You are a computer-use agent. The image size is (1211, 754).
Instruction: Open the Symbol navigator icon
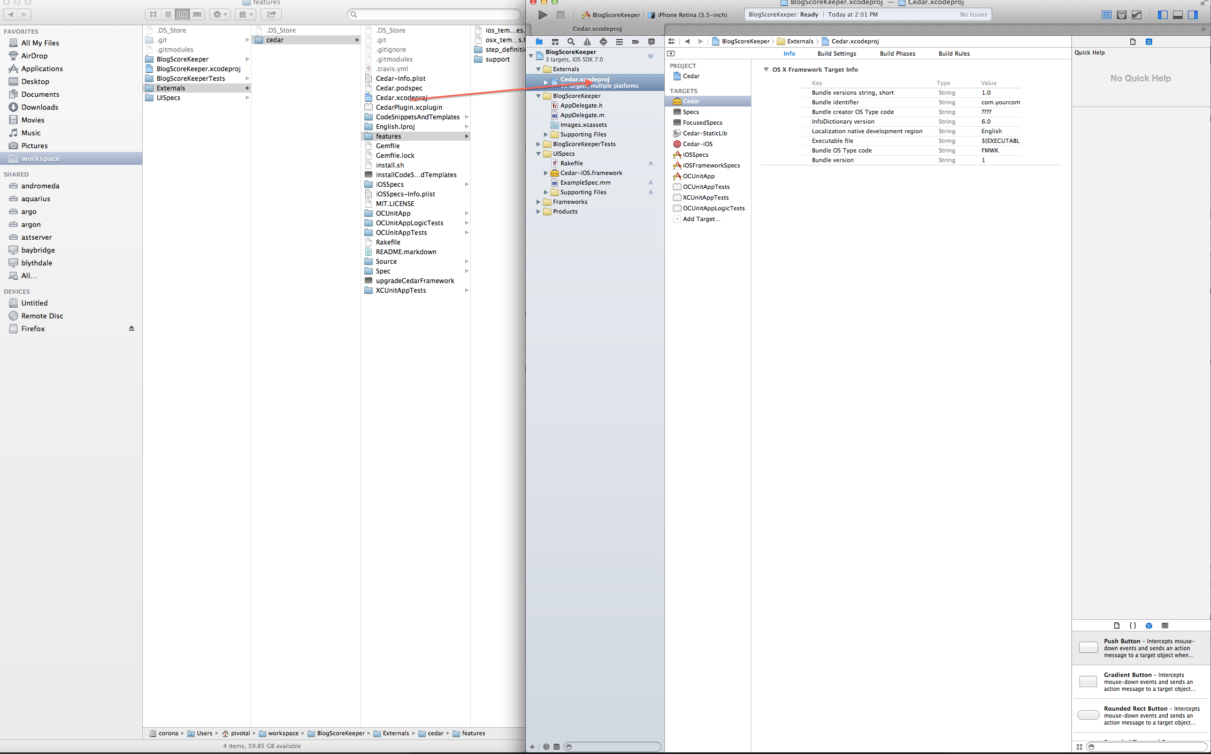555,42
